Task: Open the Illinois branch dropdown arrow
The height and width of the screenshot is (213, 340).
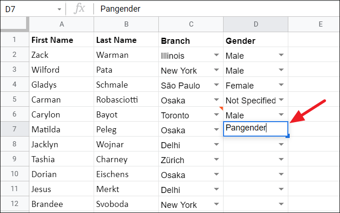Action: click(x=216, y=55)
